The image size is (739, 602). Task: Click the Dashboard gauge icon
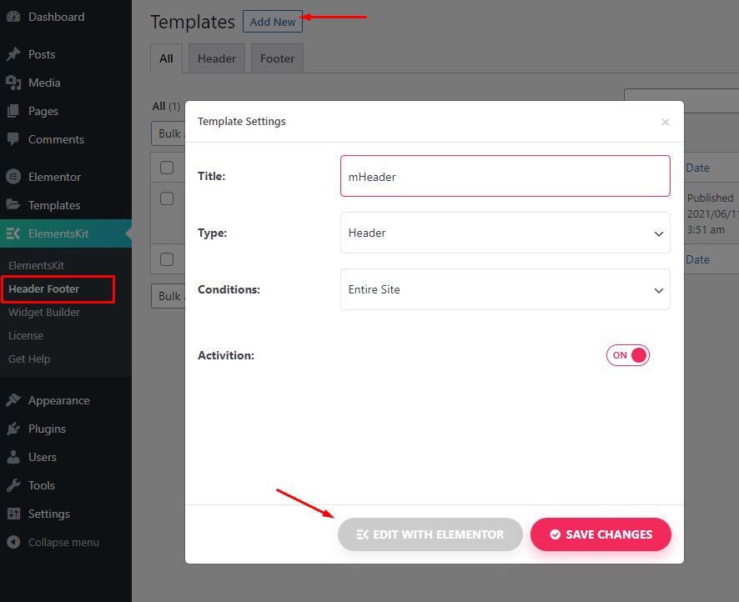[x=13, y=18]
